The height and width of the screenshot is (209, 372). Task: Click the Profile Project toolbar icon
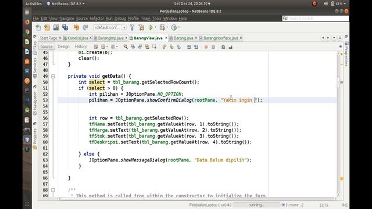pos(174,27)
